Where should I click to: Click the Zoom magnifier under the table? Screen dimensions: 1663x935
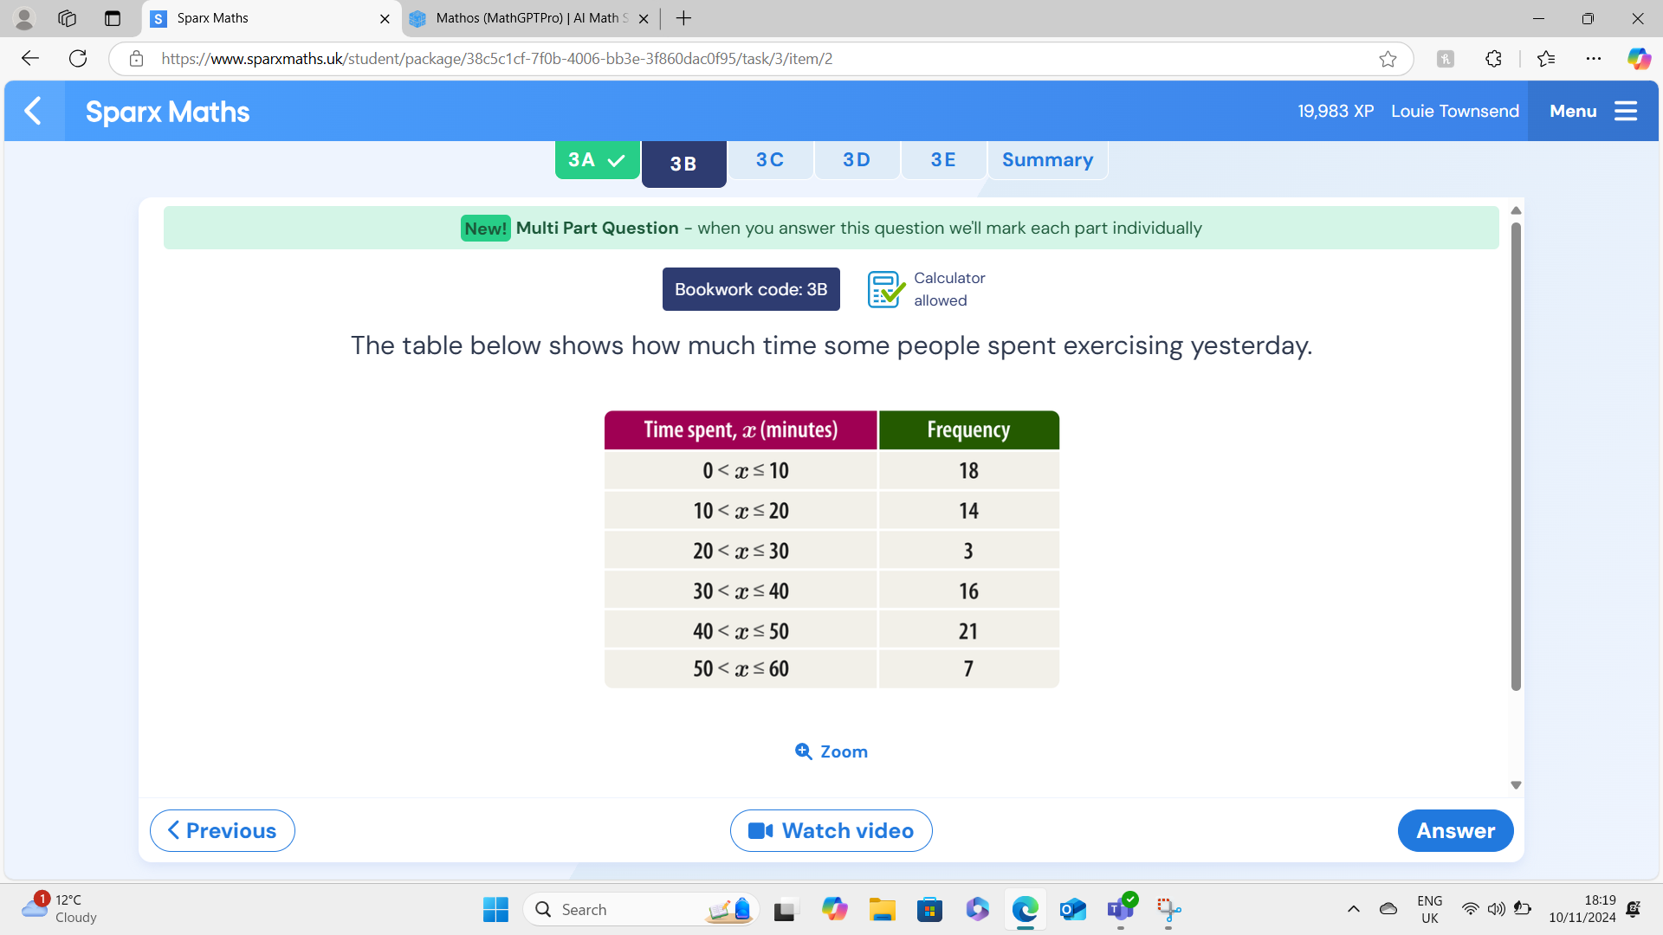(803, 751)
